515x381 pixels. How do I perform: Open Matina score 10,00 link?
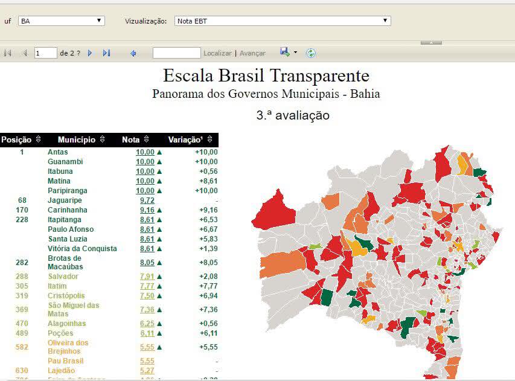145,181
